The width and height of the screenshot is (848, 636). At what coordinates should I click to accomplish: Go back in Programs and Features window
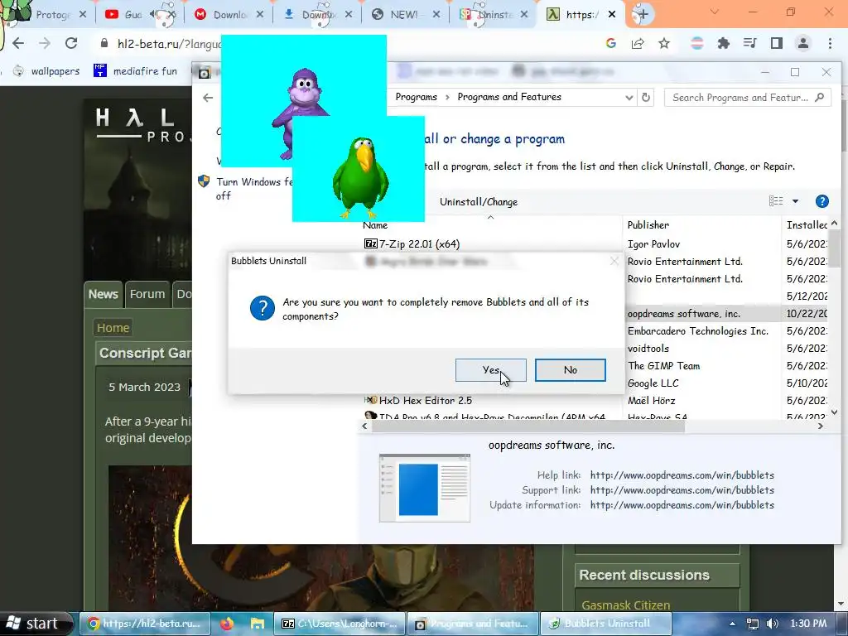click(x=208, y=98)
